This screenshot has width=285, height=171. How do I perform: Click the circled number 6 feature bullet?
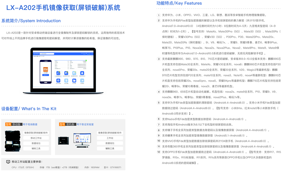pyautogui.click(x=159, y=119)
